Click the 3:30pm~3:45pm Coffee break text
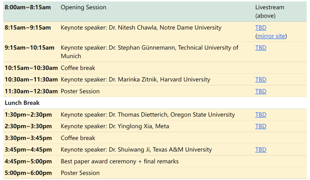Viewport: 310px width, 180px height. tap(78, 138)
